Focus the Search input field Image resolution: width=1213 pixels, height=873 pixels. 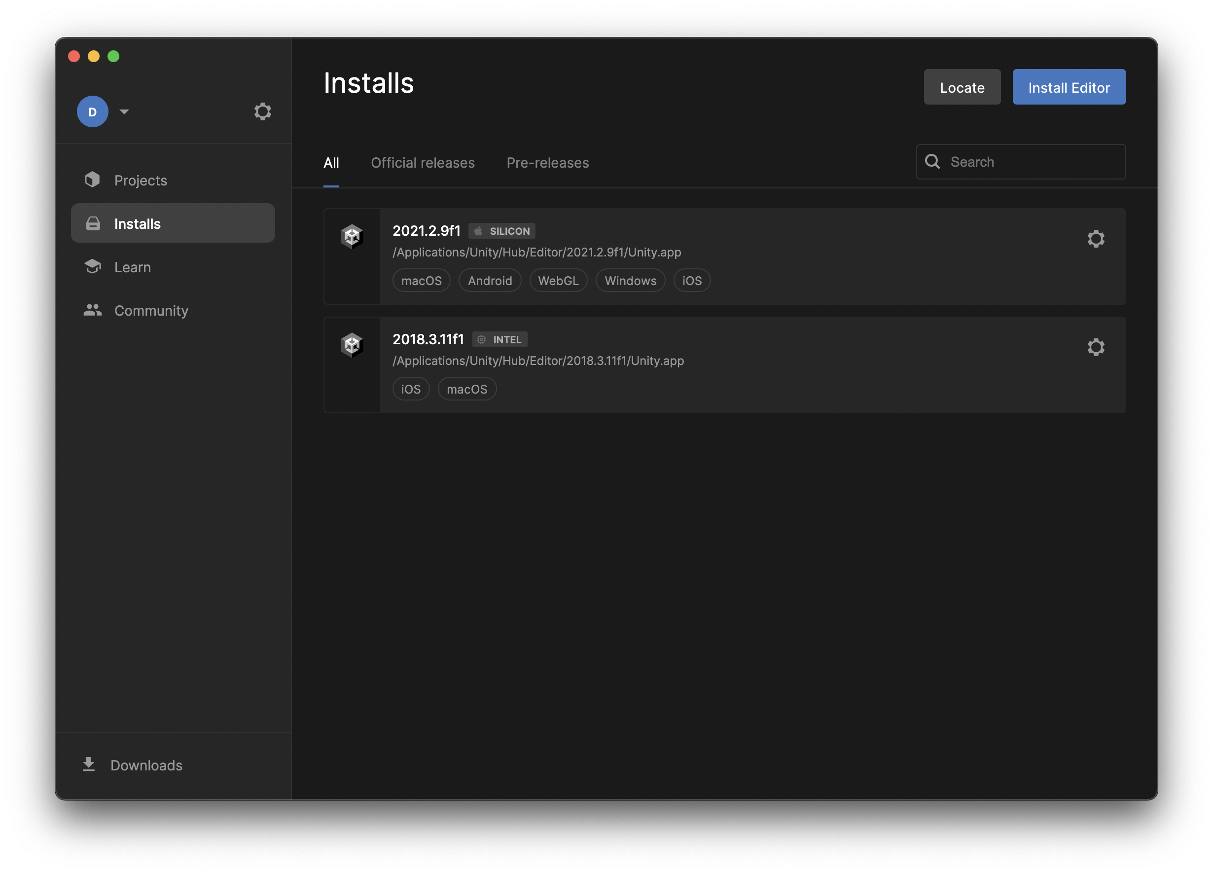(1032, 162)
